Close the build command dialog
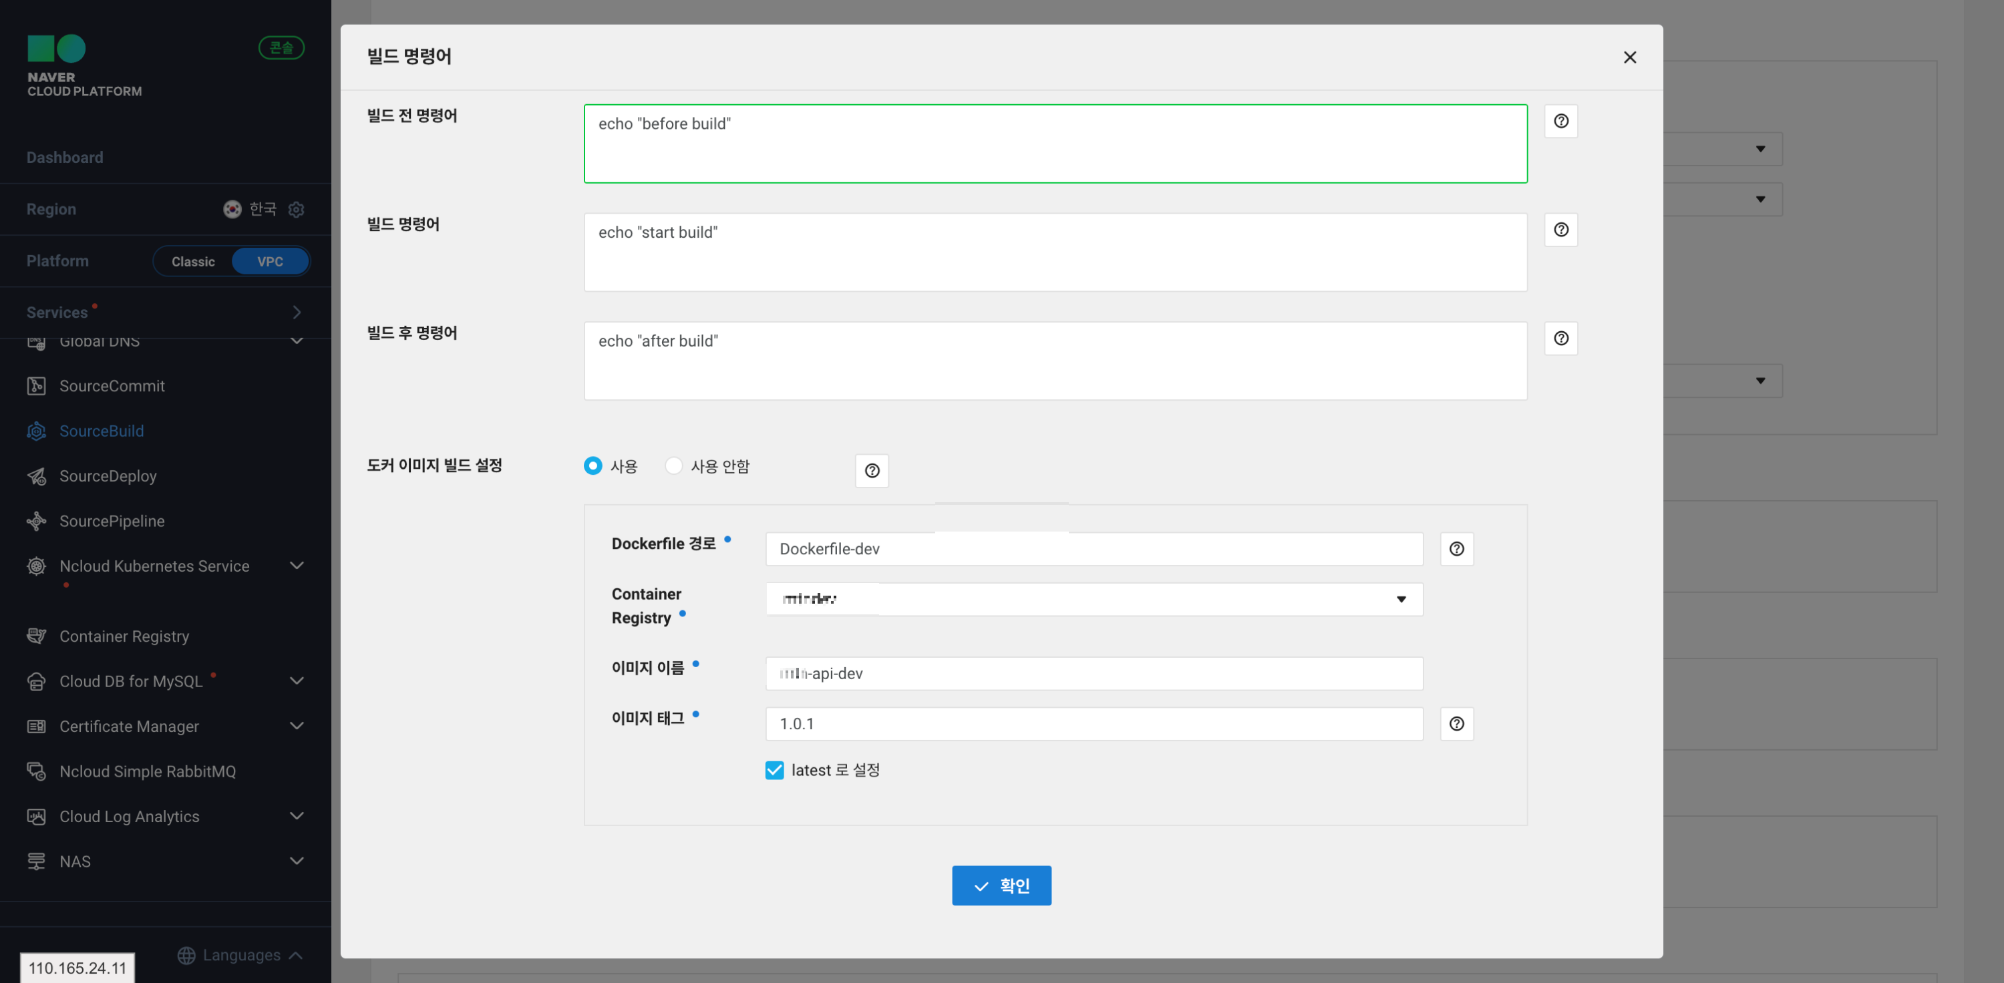The height and width of the screenshot is (983, 2004). (x=1630, y=57)
